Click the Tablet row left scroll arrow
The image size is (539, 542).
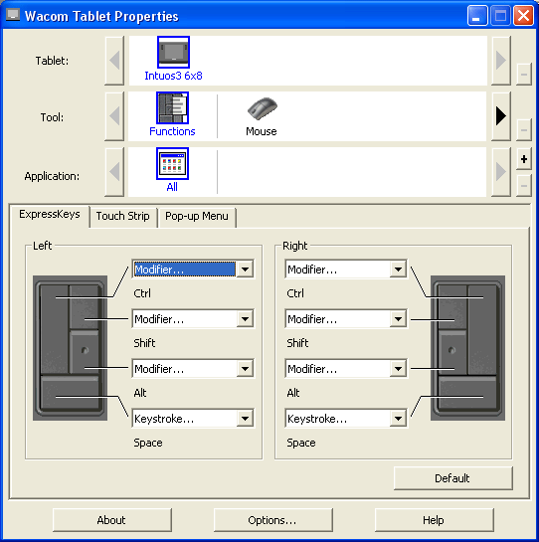click(114, 61)
